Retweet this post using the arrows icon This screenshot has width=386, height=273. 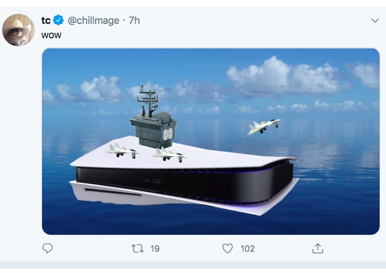[137, 248]
